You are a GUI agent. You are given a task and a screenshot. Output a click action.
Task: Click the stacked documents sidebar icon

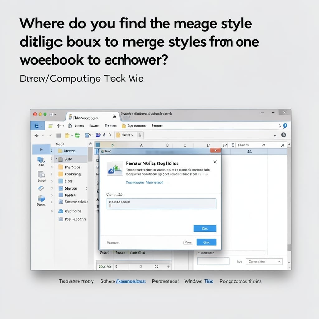tap(41, 174)
